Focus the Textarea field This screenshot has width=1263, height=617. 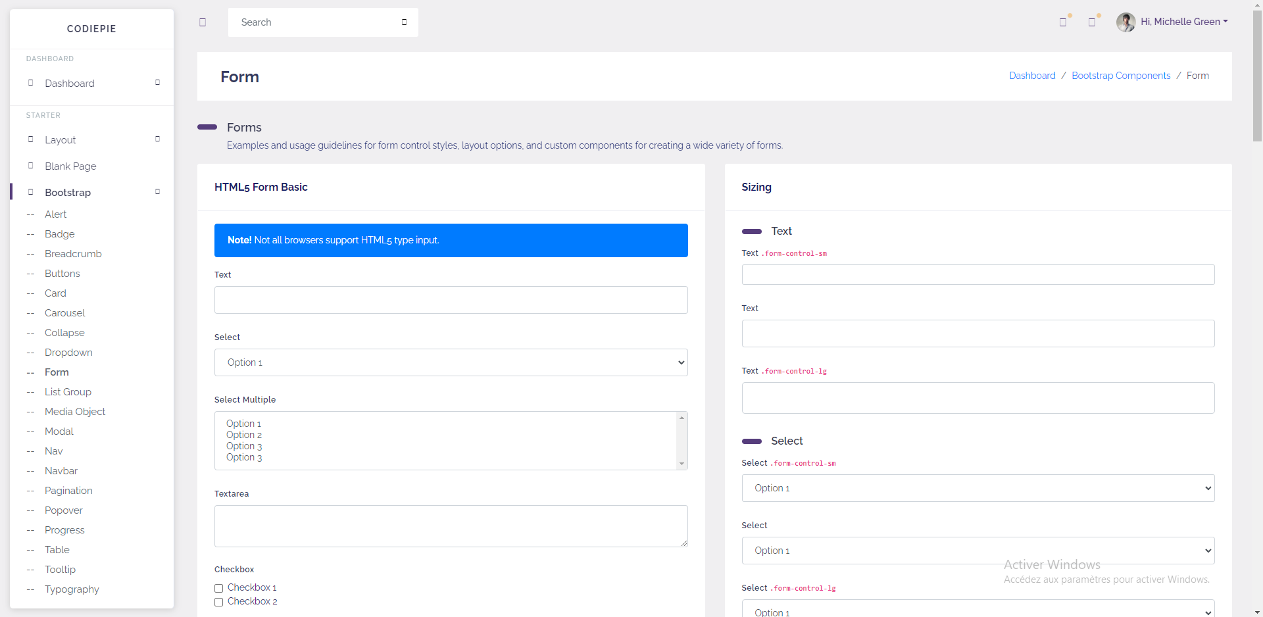(451, 526)
